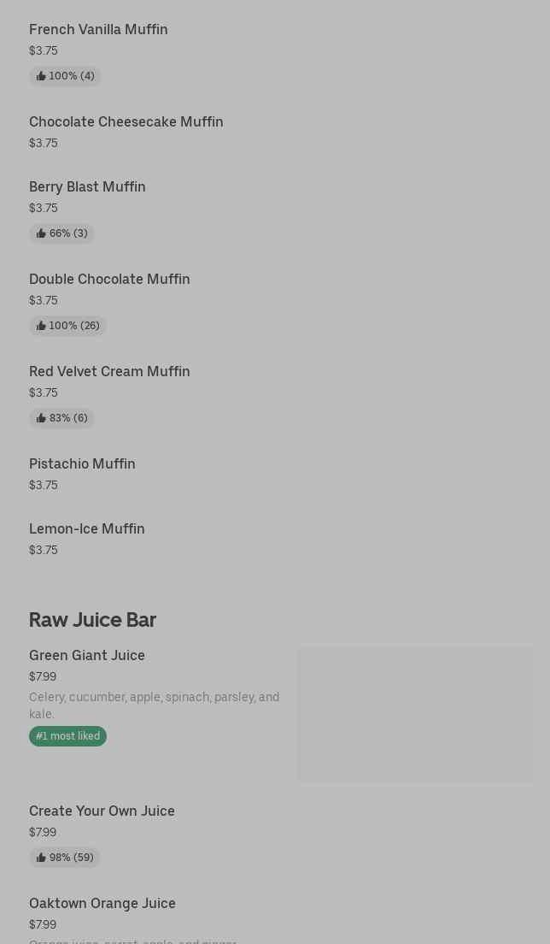Viewport: 550px width, 944px height.
Task: Click thumbs-up icon under Red Velvet Cream Muffin
Action: pyautogui.click(x=41, y=418)
